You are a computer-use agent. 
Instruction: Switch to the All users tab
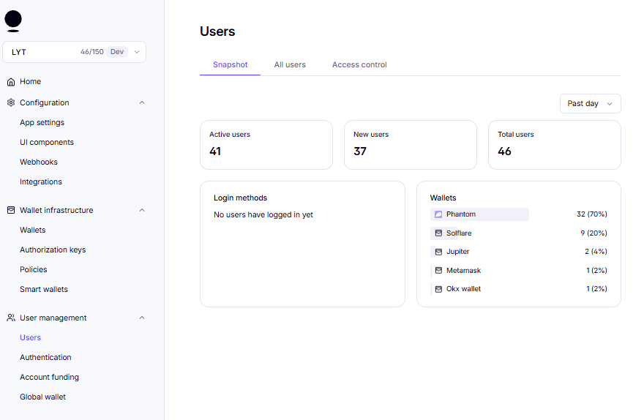click(x=290, y=65)
